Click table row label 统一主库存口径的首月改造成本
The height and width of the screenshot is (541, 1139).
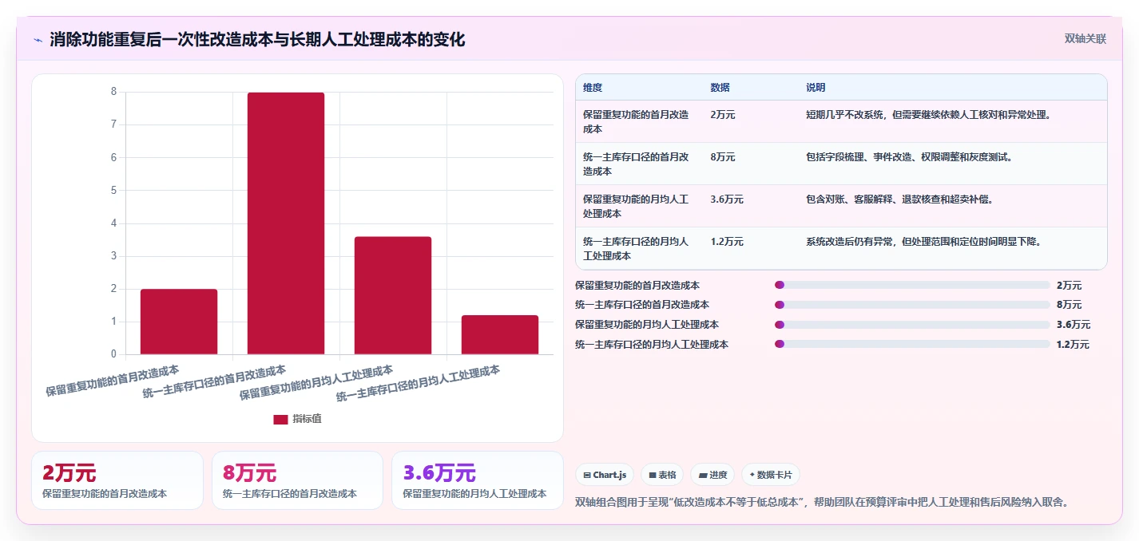[x=636, y=164]
